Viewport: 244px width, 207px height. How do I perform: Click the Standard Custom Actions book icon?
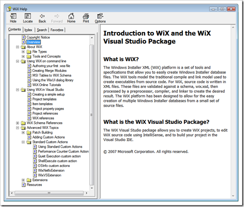(x=29, y=142)
